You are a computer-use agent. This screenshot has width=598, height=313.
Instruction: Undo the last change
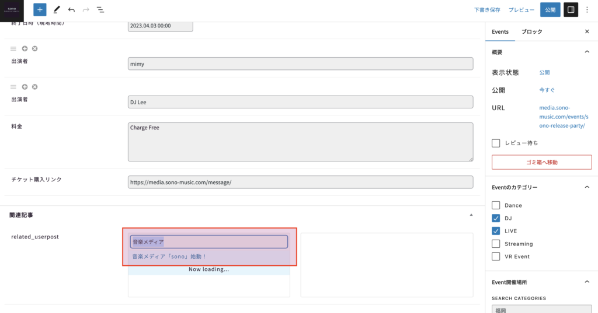click(71, 10)
